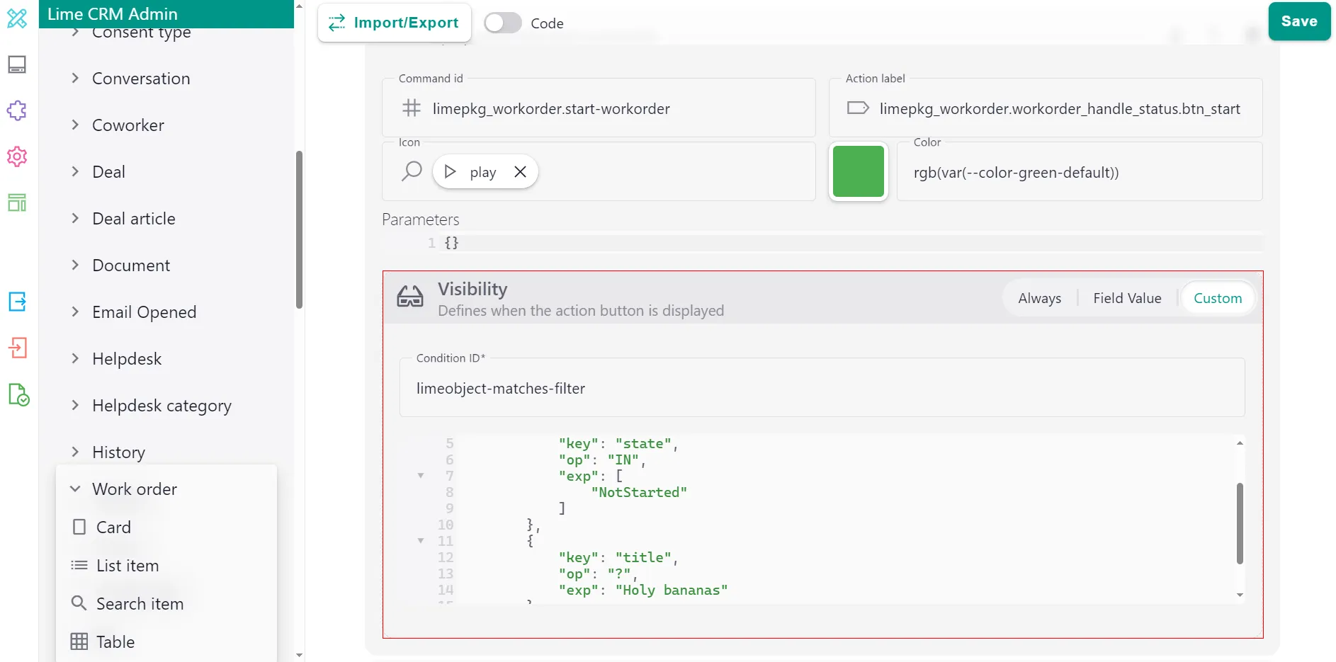Open the pink gear settings icon
The image size is (1336, 662).
point(17,156)
